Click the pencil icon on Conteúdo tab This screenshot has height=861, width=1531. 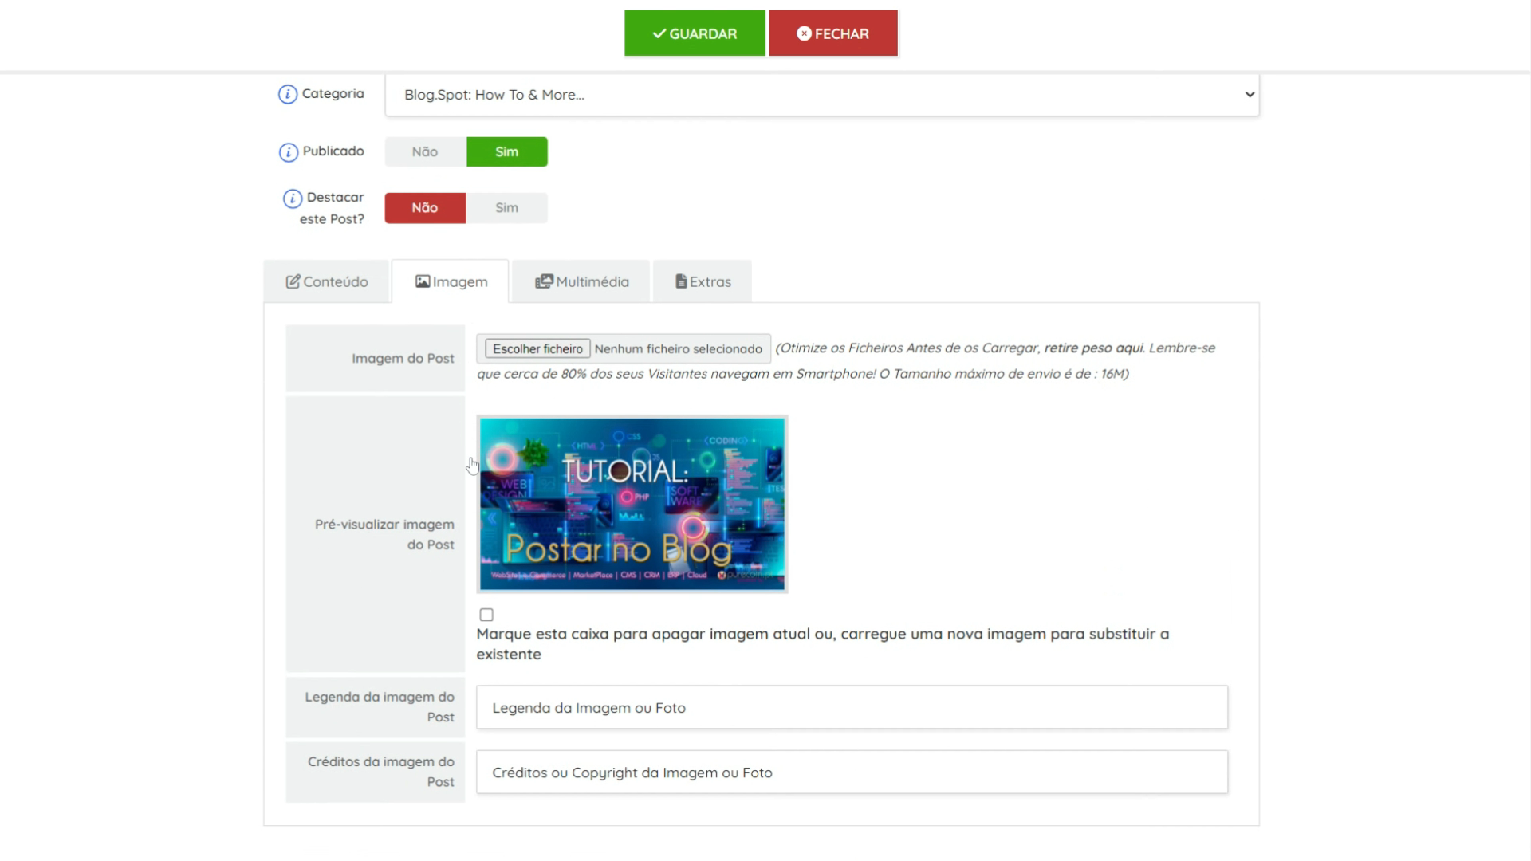coord(293,281)
